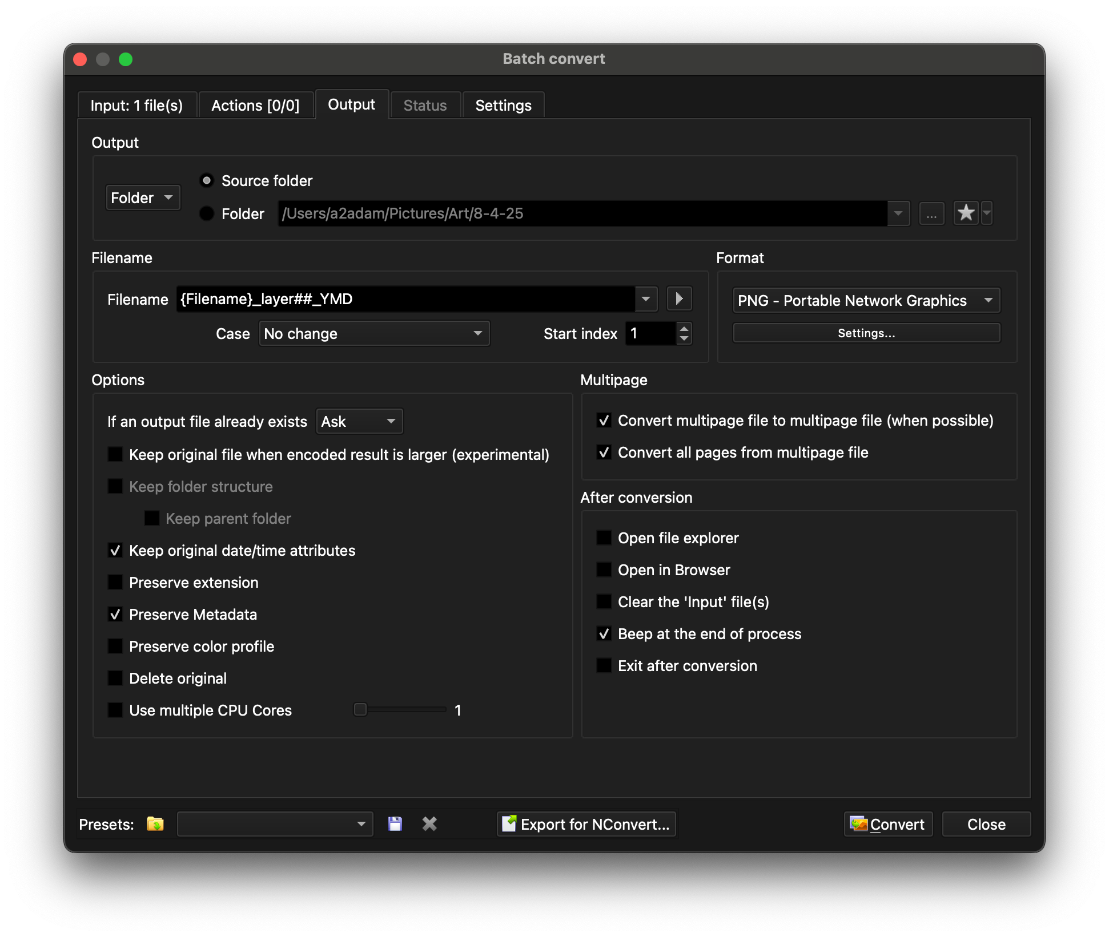Save preset with floppy disk icon
Screen dimensions: 1109x937
pyautogui.click(x=395, y=824)
